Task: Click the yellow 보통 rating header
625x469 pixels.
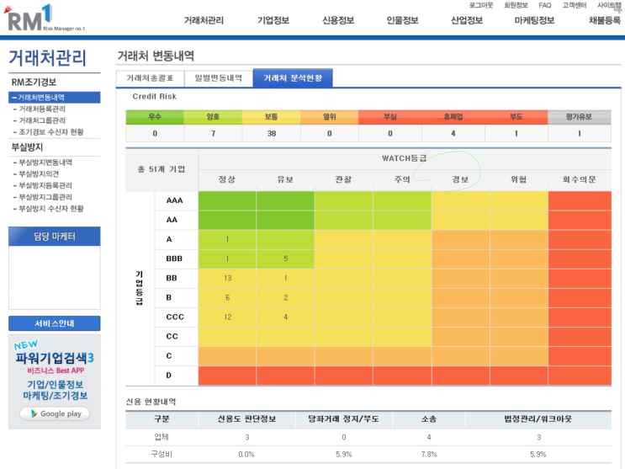Action: point(271,117)
